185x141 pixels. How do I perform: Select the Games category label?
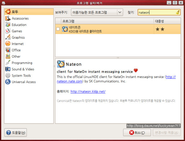coord(17,31)
